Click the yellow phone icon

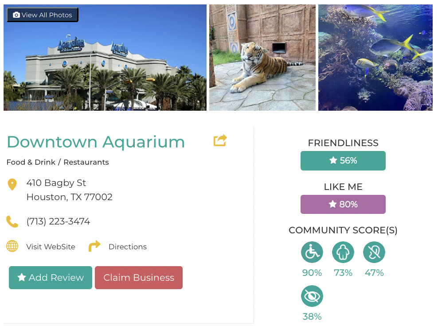(12, 221)
